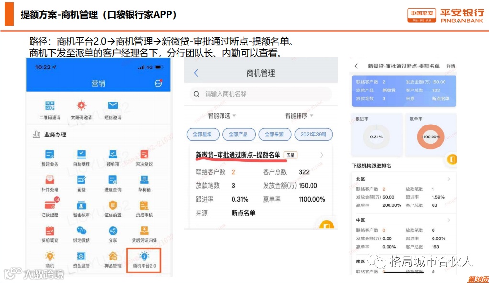The image size is (489, 283).
Task: Open 征信前置 icon
Action: pyautogui.click(x=112, y=205)
